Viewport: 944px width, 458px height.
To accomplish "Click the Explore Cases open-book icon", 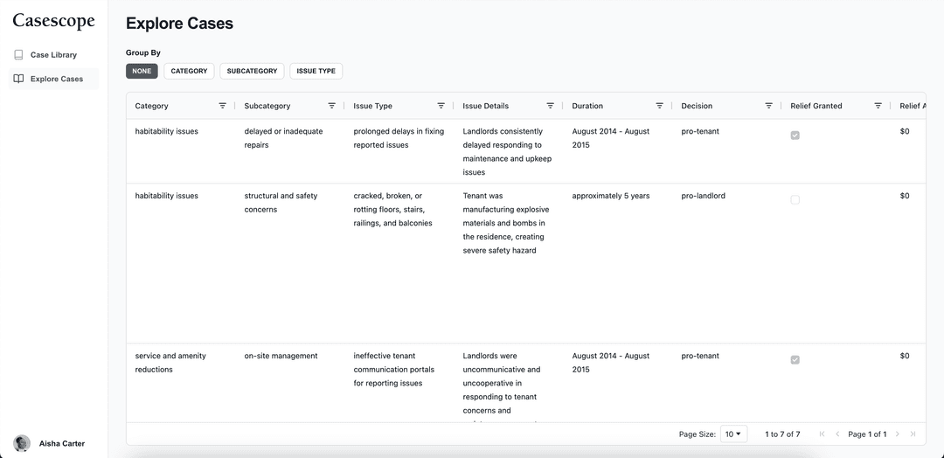I will (x=18, y=79).
